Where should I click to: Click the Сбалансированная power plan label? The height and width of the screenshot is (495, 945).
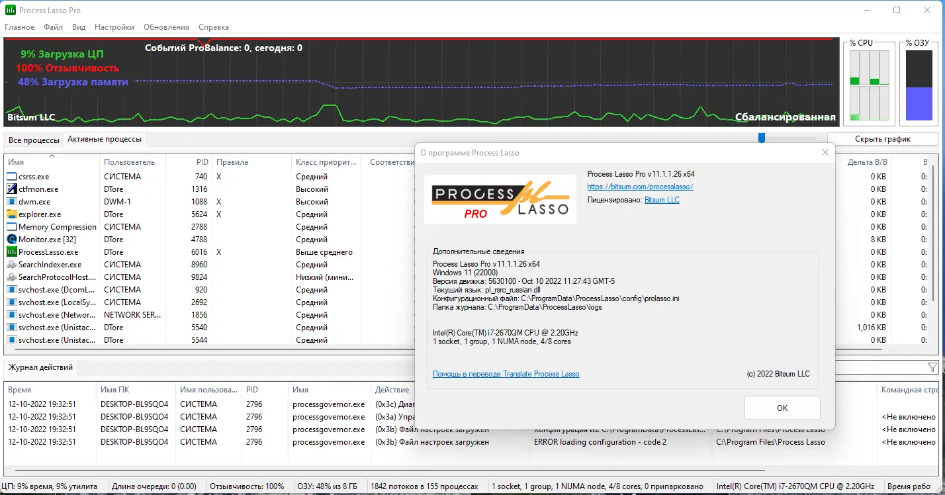[x=785, y=117]
